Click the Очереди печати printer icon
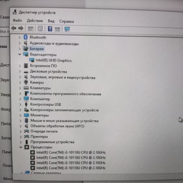Image resolution: width=183 pixels, height=183 pixels. tap(26, 131)
